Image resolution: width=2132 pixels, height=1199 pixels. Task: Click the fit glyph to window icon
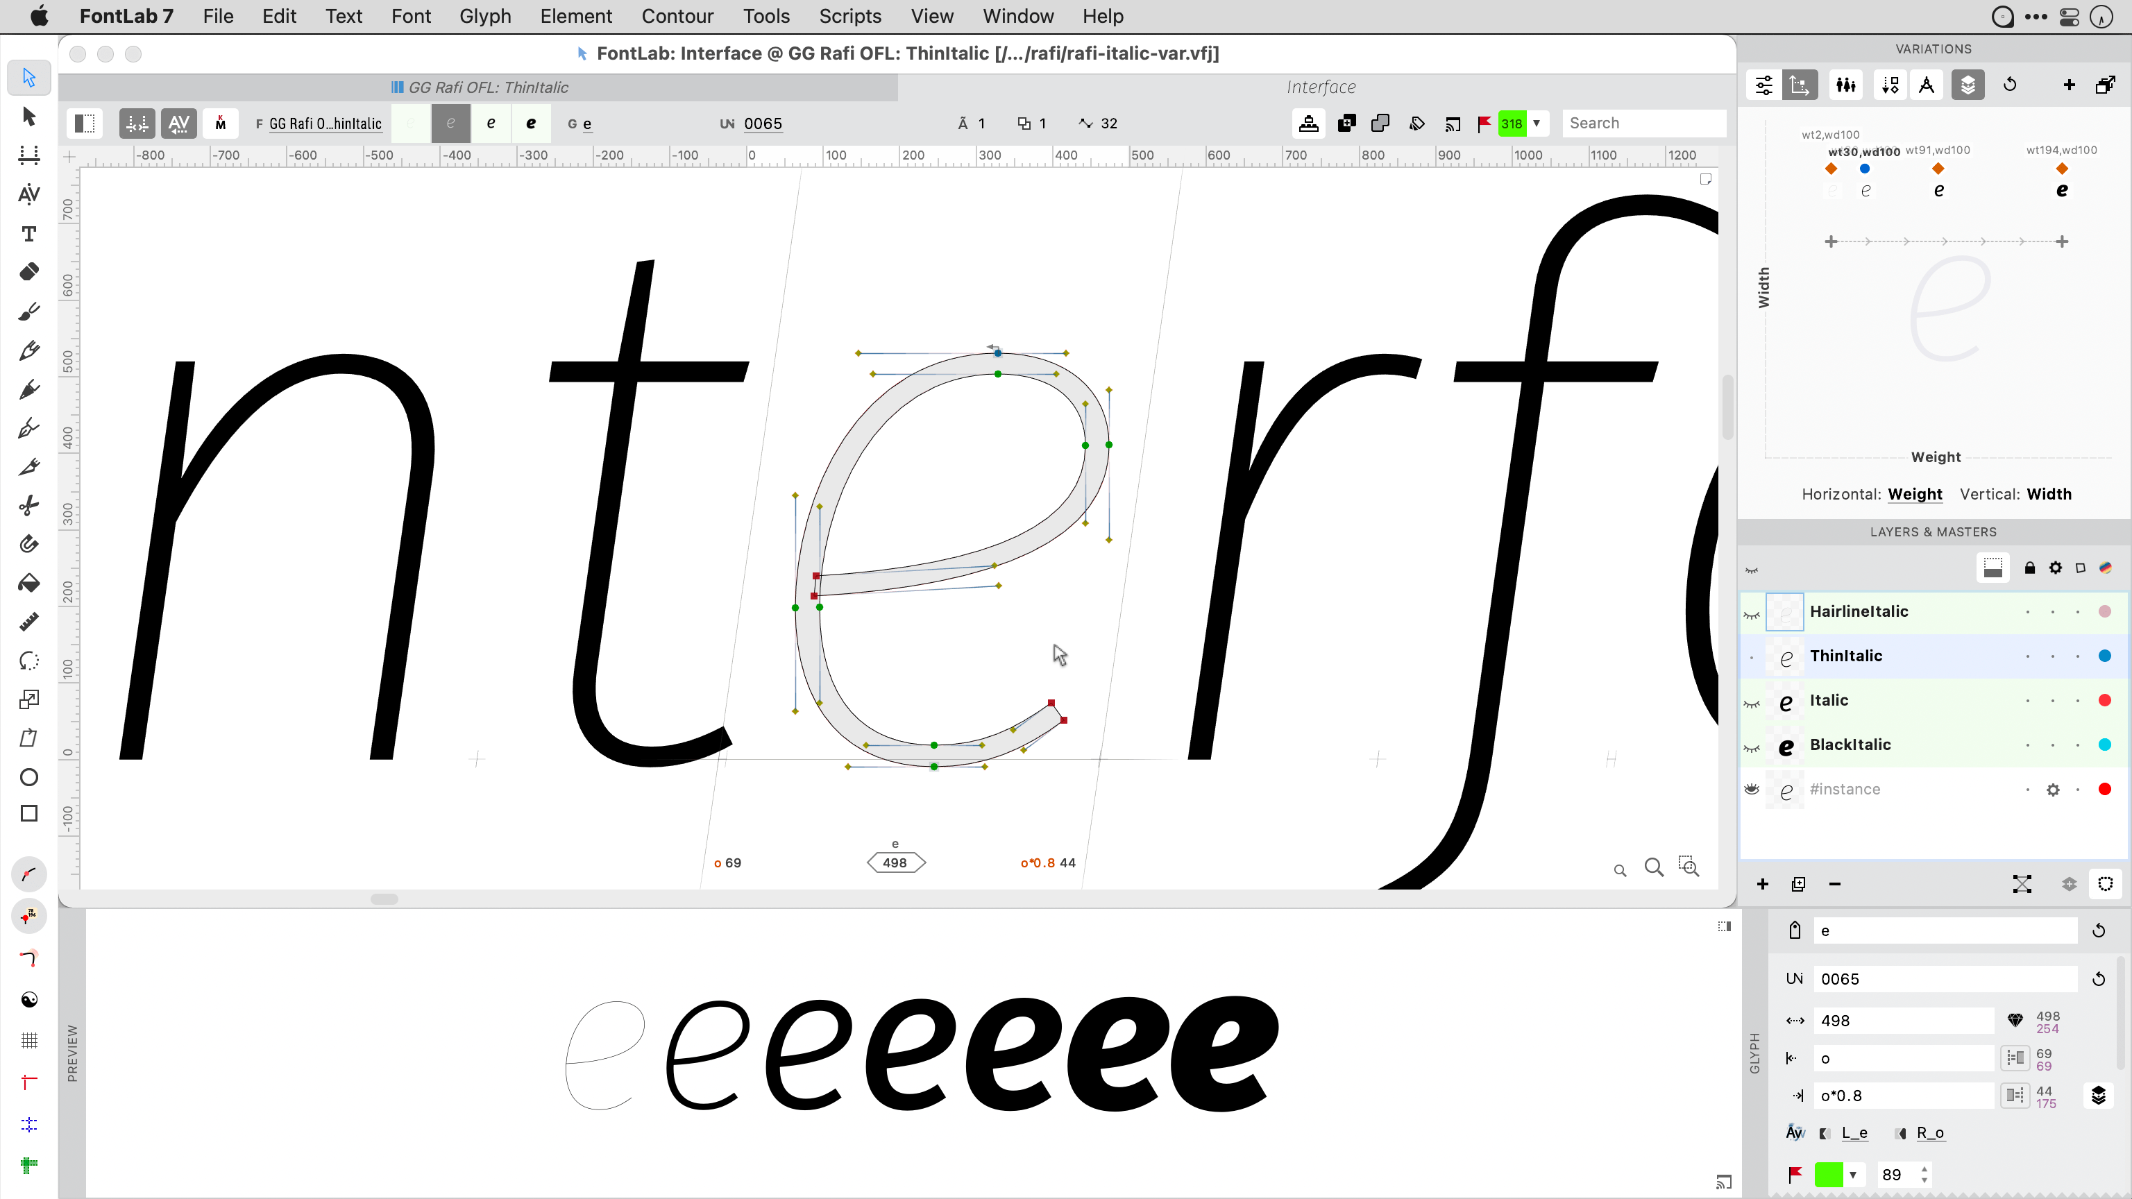point(1689,867)
